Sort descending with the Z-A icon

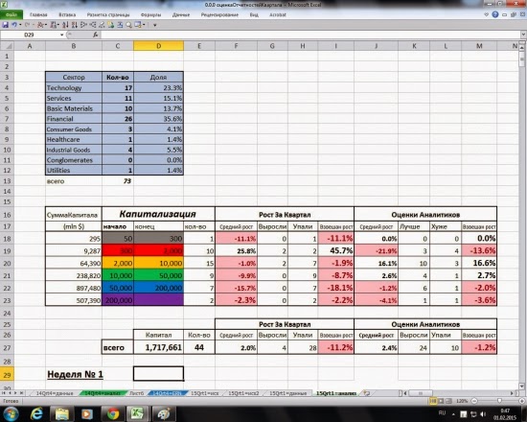click(75, 25)
